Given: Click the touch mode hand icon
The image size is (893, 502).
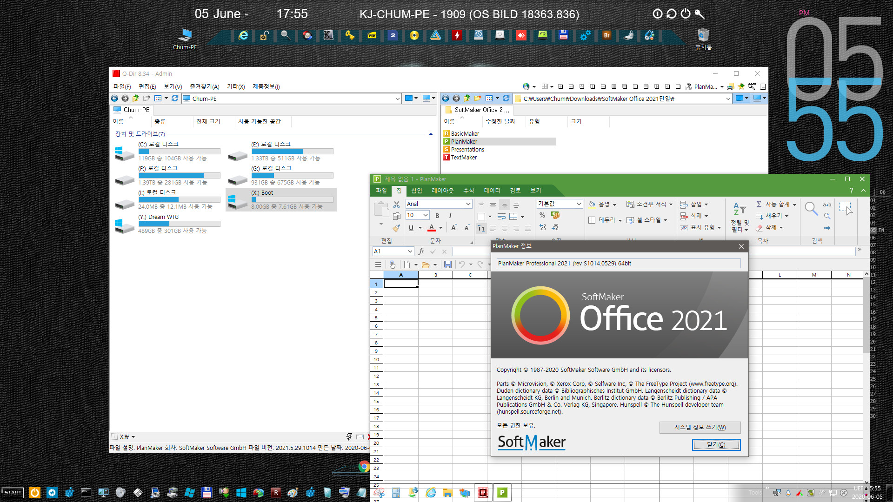Looking at the screenshot, I should click(393, 264).
